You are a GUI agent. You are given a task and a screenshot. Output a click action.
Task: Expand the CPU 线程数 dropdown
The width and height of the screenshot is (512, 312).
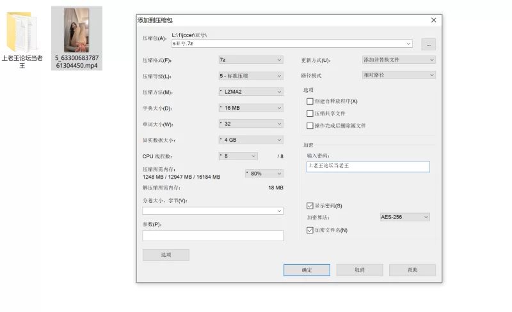pos(237,156)
